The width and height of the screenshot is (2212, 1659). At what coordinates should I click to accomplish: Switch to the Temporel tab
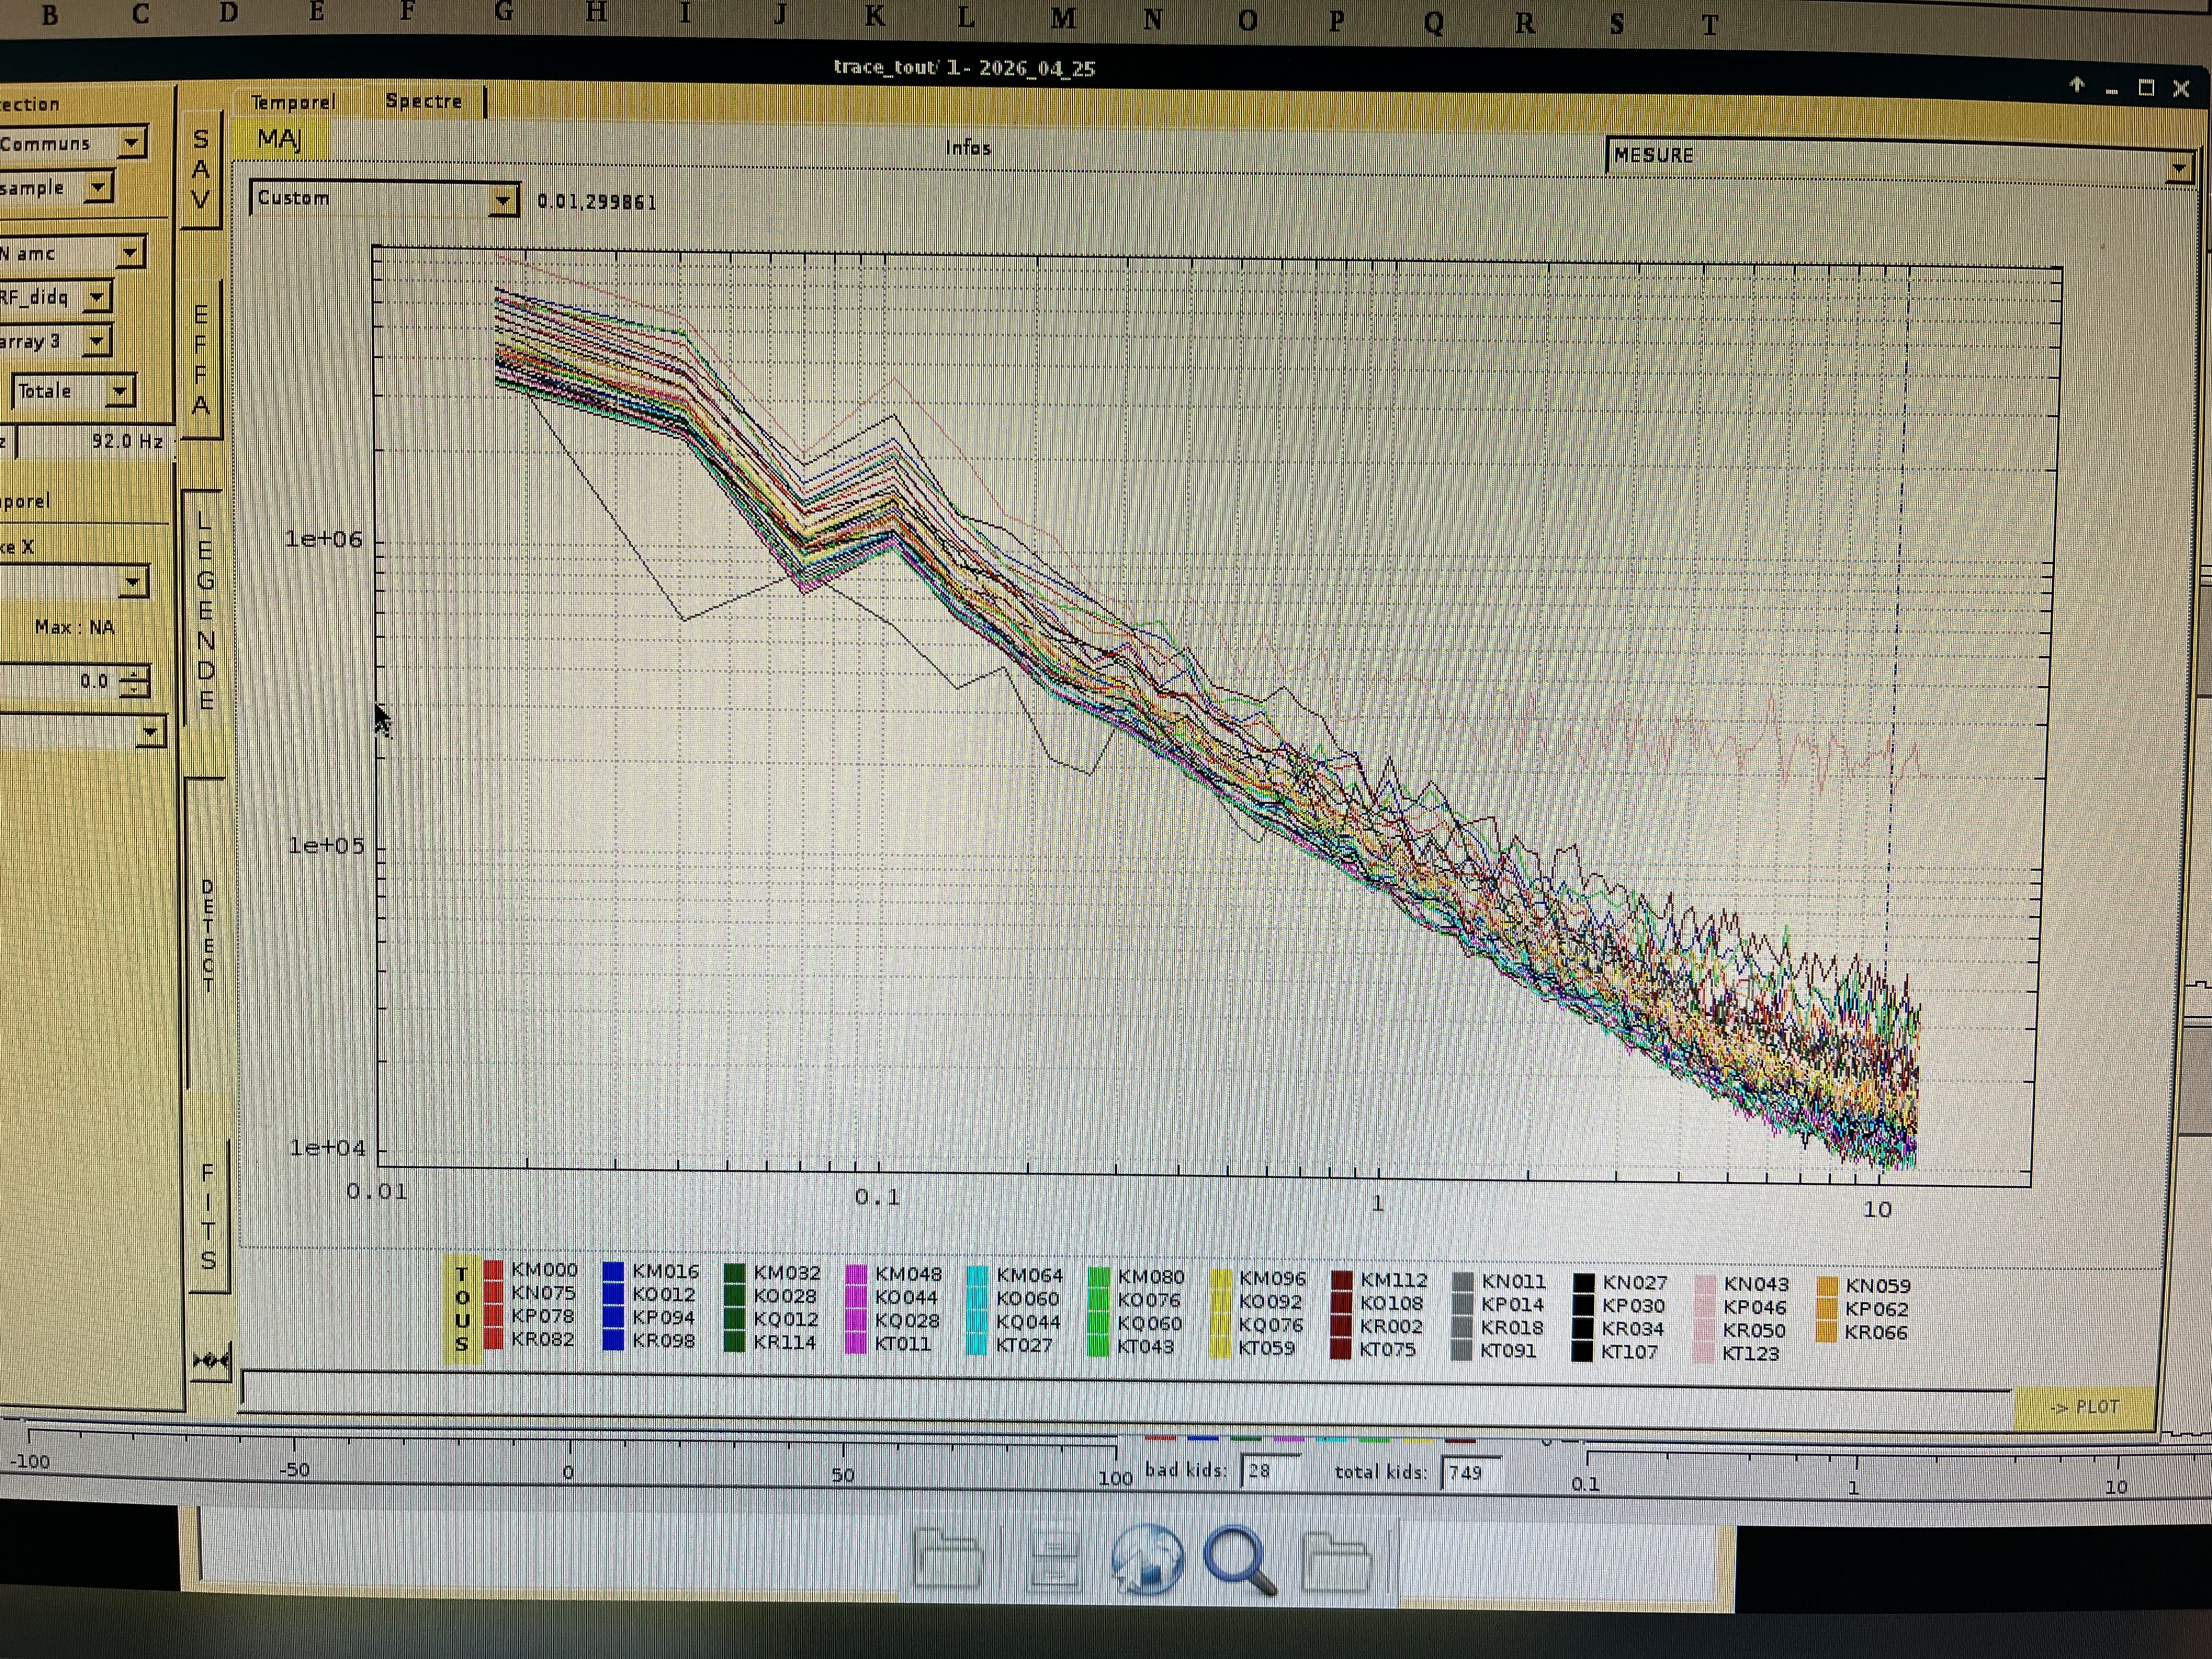292,102
